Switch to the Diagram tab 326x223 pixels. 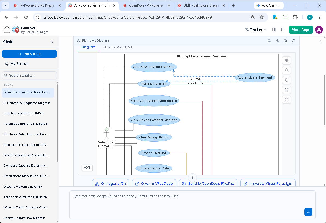(x=88, y=47)
